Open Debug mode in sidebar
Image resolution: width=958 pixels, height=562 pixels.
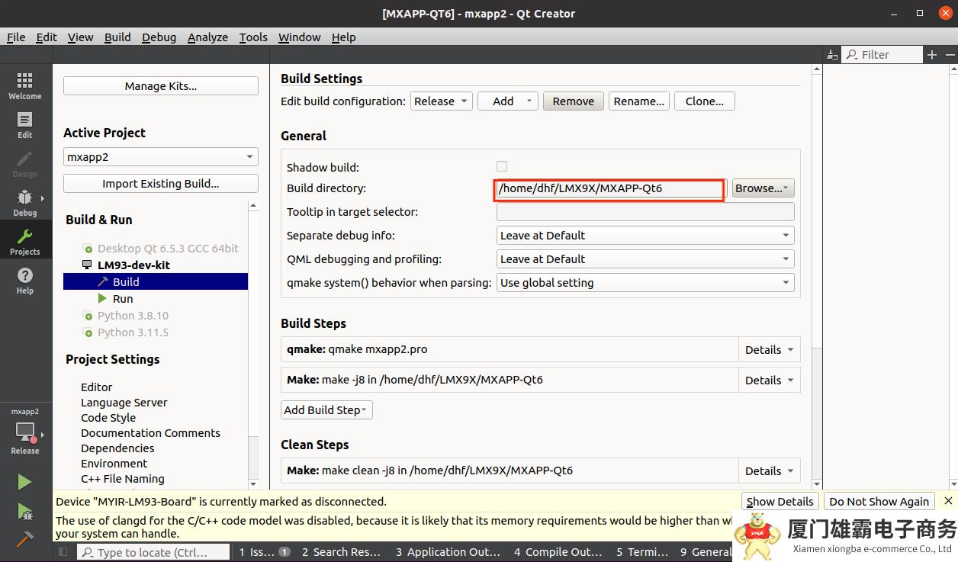point(24,203)
